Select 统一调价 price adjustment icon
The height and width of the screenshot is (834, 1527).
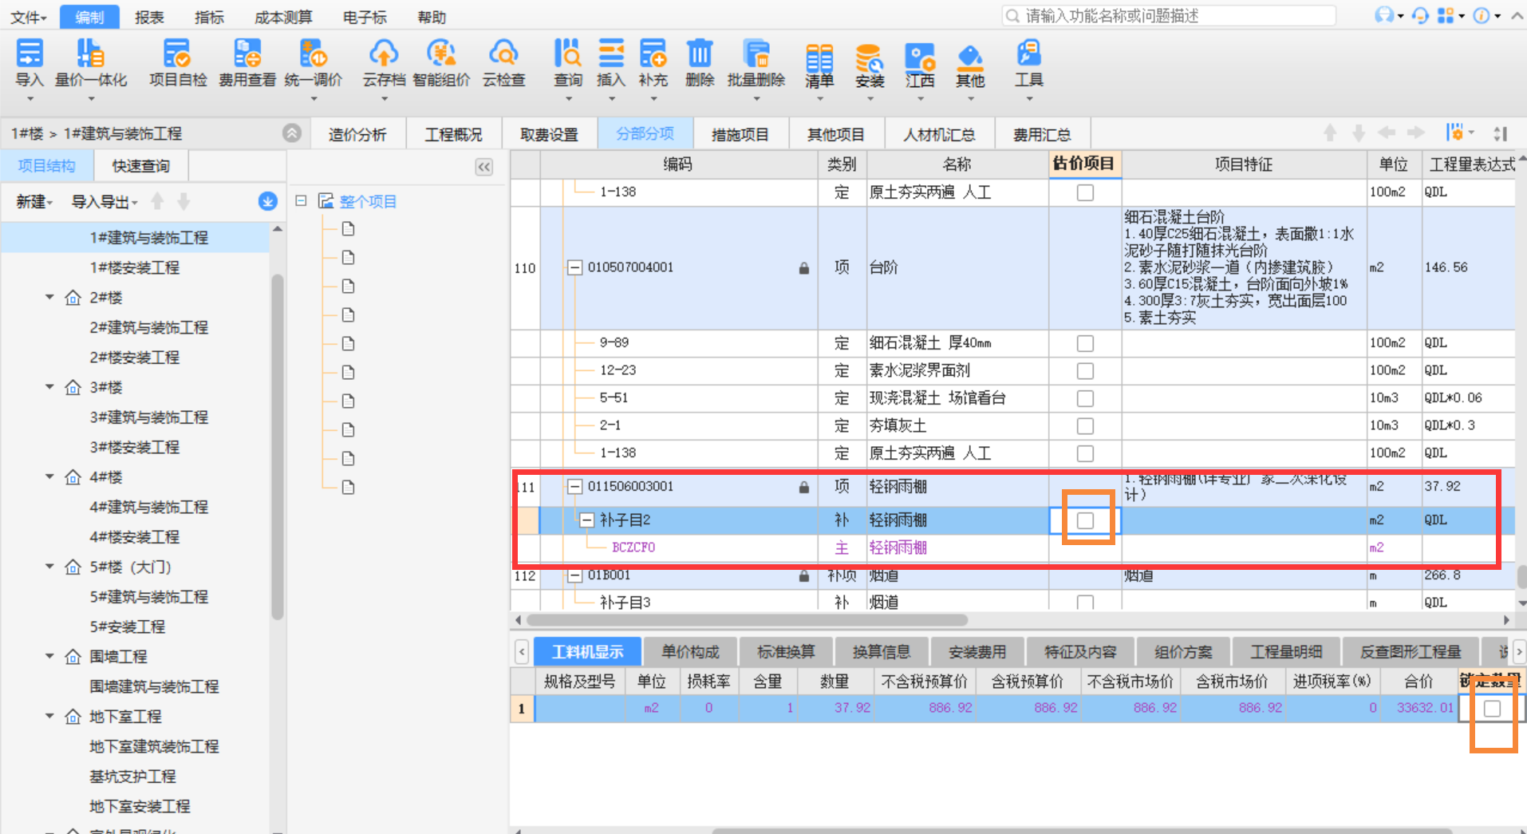pyautogui.click(x=313, y=54)
